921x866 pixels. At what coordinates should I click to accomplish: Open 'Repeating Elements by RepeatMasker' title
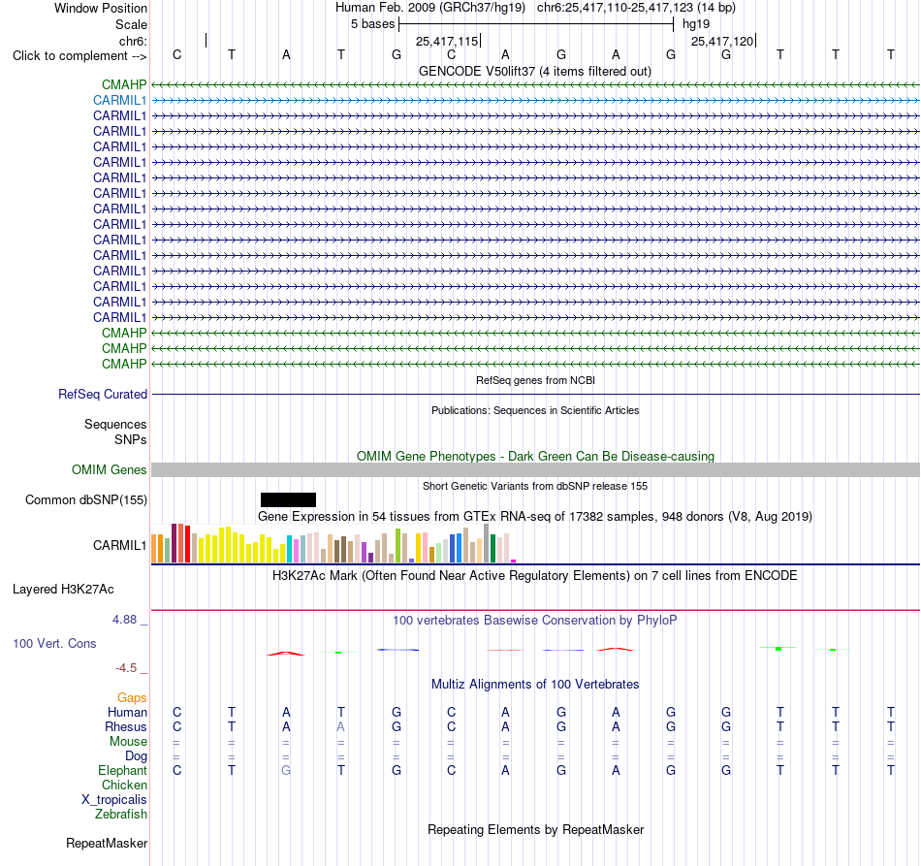[535, 829]
